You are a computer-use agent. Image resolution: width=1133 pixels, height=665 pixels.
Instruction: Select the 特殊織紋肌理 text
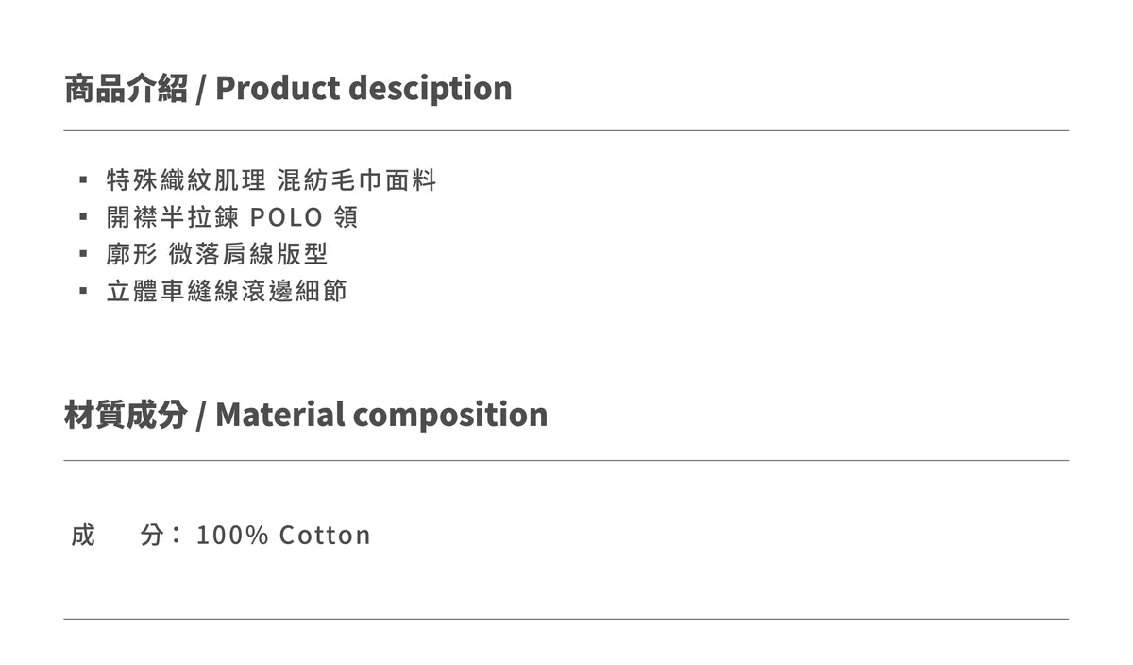(186, 179)
